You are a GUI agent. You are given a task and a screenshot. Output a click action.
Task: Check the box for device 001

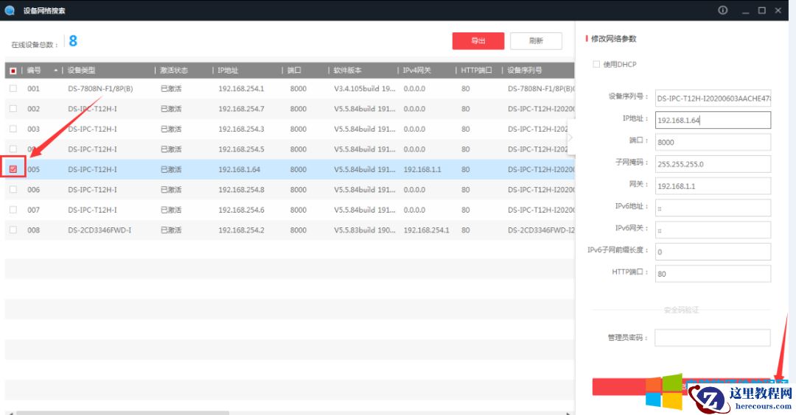pos(13,88)
